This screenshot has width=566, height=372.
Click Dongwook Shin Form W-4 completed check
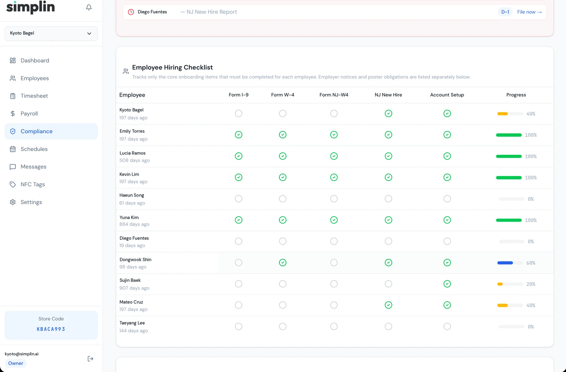tap(283, 262)
